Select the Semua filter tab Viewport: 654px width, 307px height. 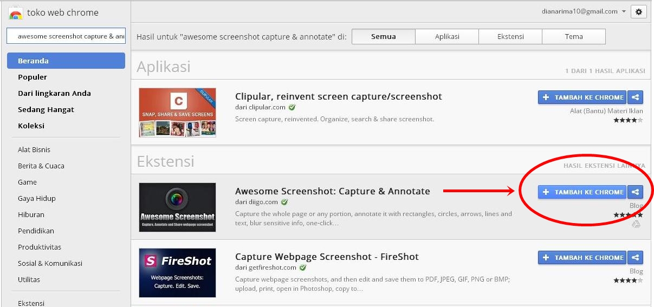click(x=384, y=37)
